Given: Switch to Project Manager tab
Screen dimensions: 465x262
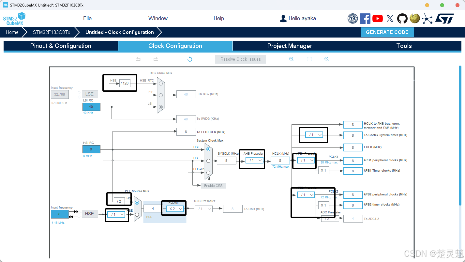Looking at the screenshot, I should tap(290, 46).
